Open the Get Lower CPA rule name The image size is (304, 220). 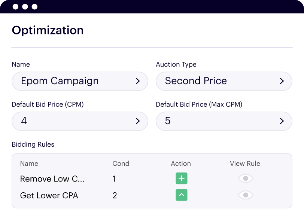[49, 195]
